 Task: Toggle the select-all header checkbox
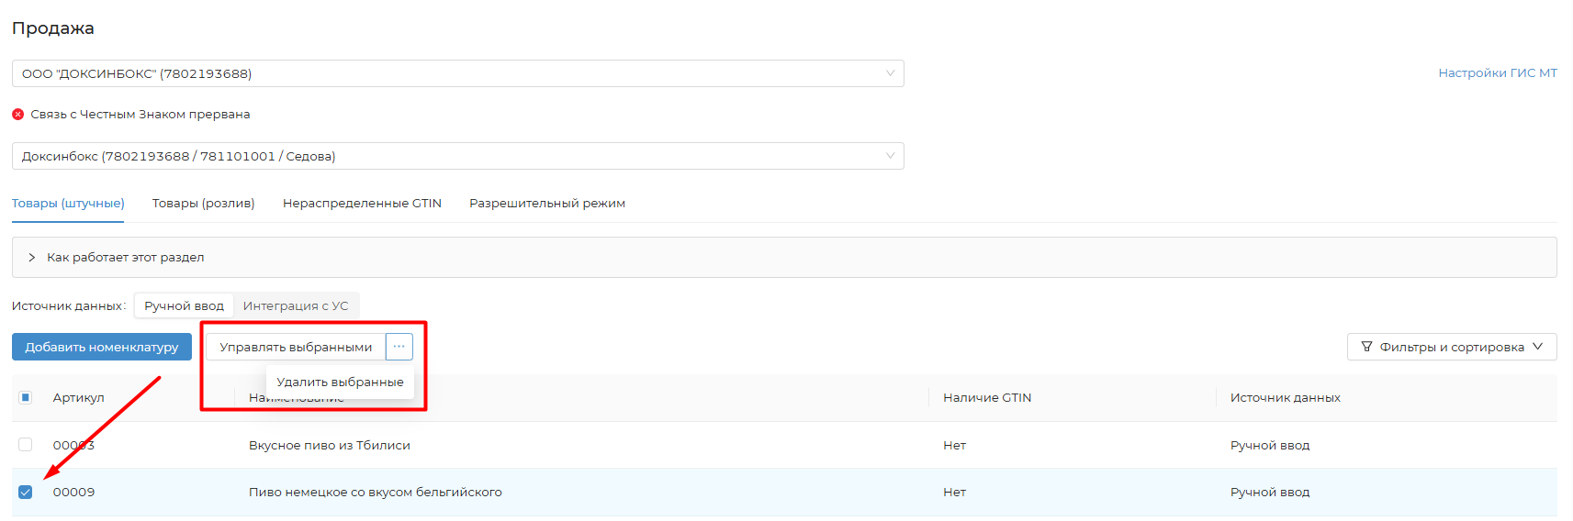[26, 397]
